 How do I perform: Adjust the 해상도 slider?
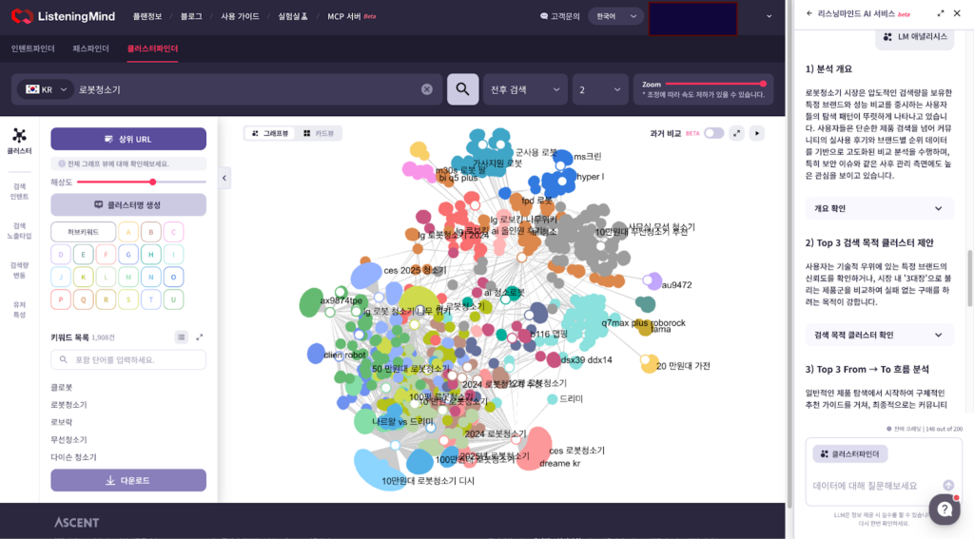point(152,182)
